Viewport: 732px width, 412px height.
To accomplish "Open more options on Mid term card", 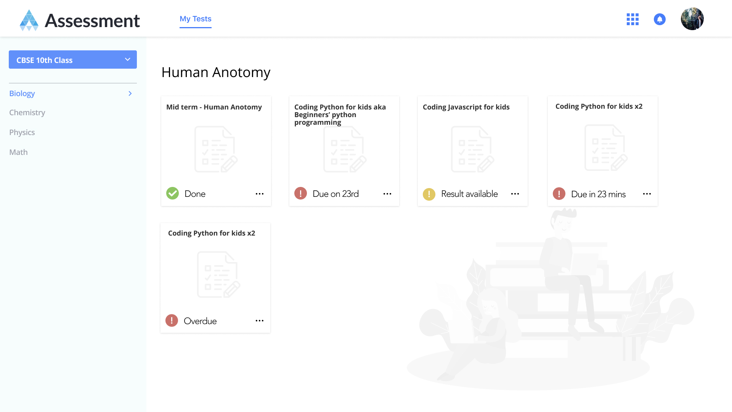I will [x=260, y=194].
